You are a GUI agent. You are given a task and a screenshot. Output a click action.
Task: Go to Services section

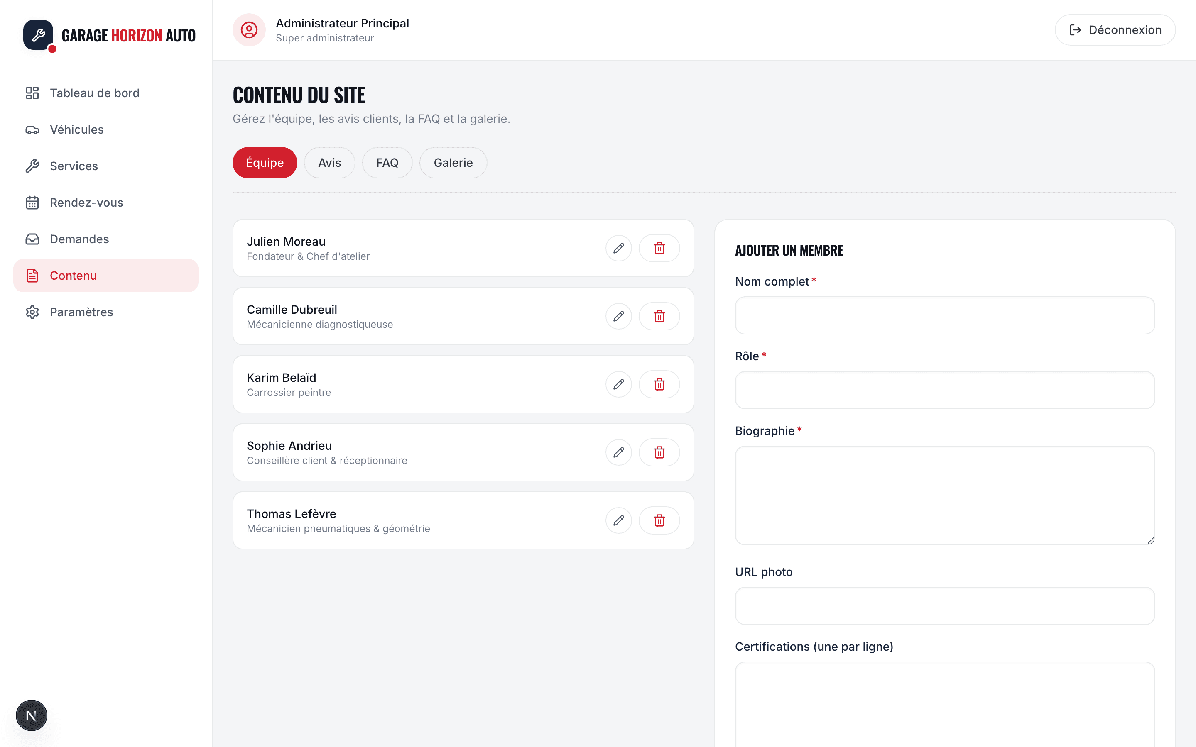(106, 166)
